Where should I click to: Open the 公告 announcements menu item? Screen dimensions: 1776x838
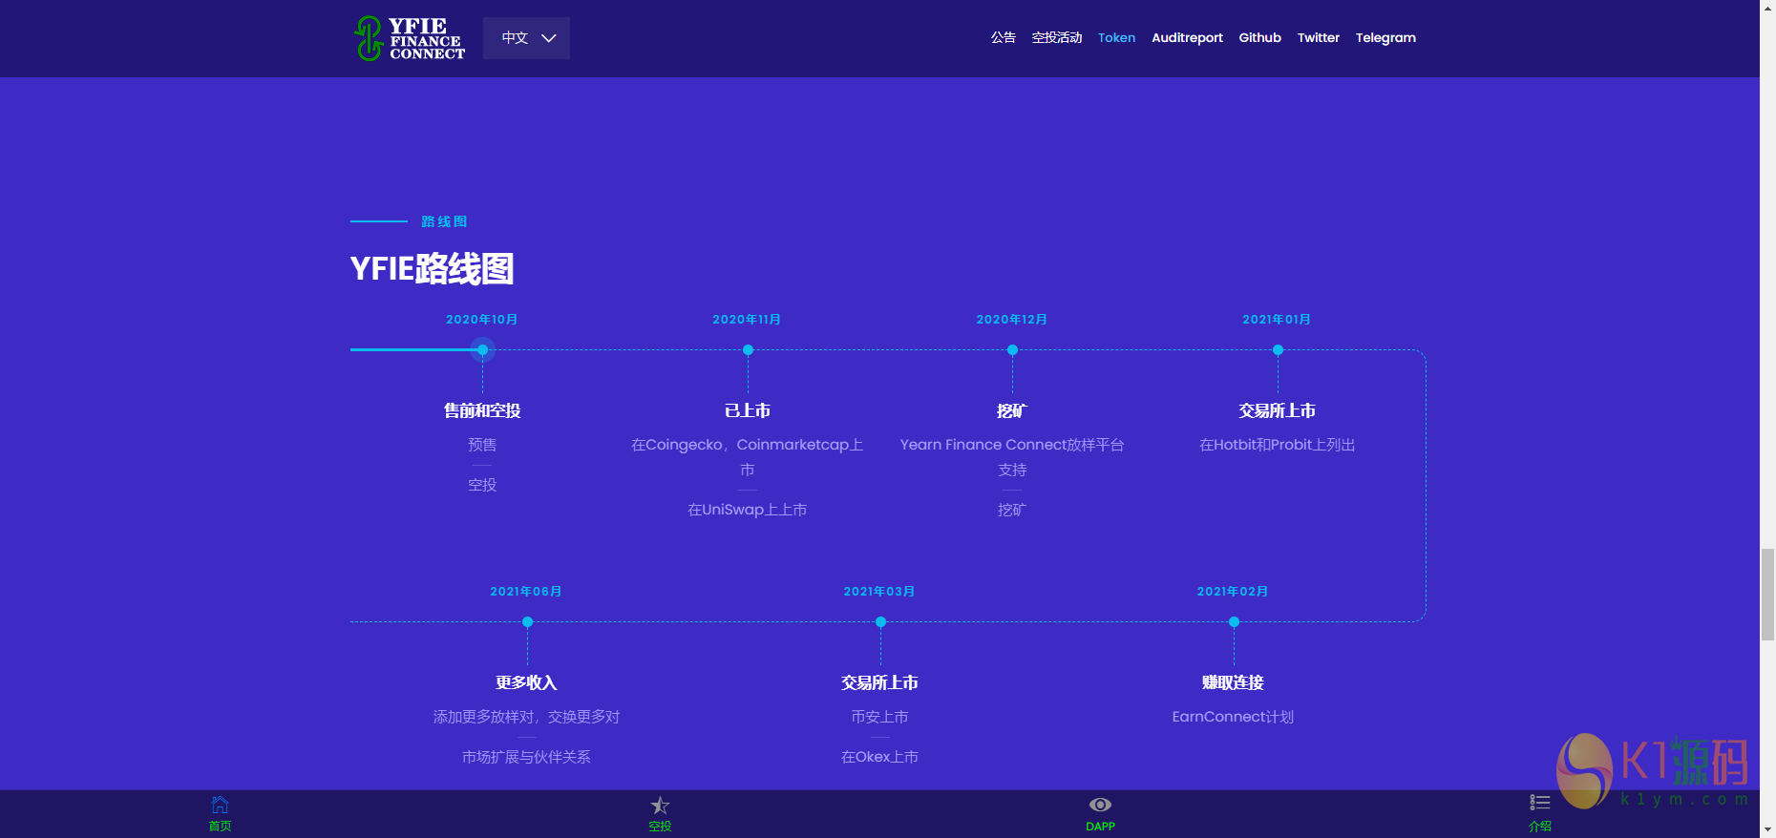(x=1003, y=38)
